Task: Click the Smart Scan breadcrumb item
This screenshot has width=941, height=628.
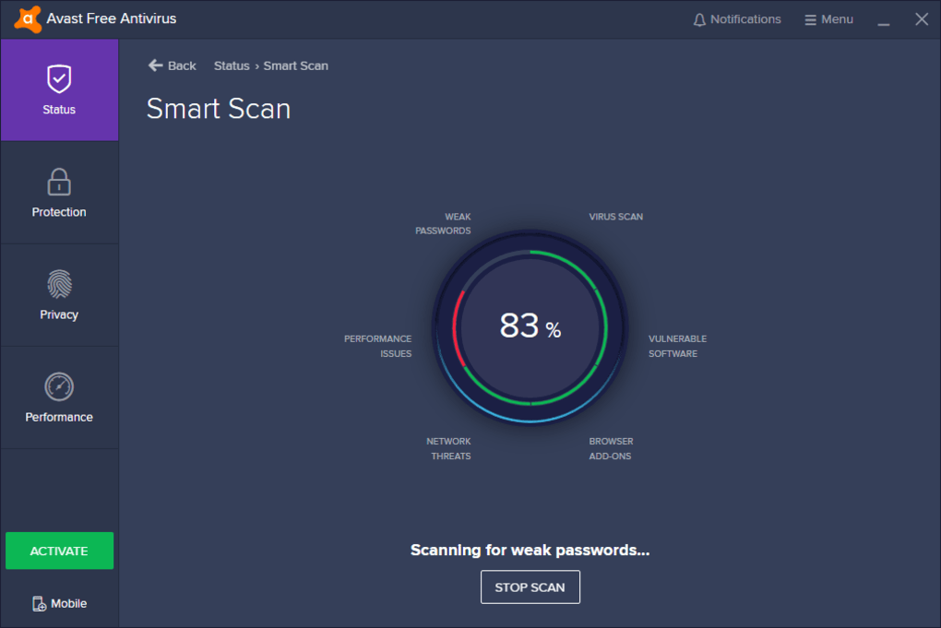Action: coord(295,65)
